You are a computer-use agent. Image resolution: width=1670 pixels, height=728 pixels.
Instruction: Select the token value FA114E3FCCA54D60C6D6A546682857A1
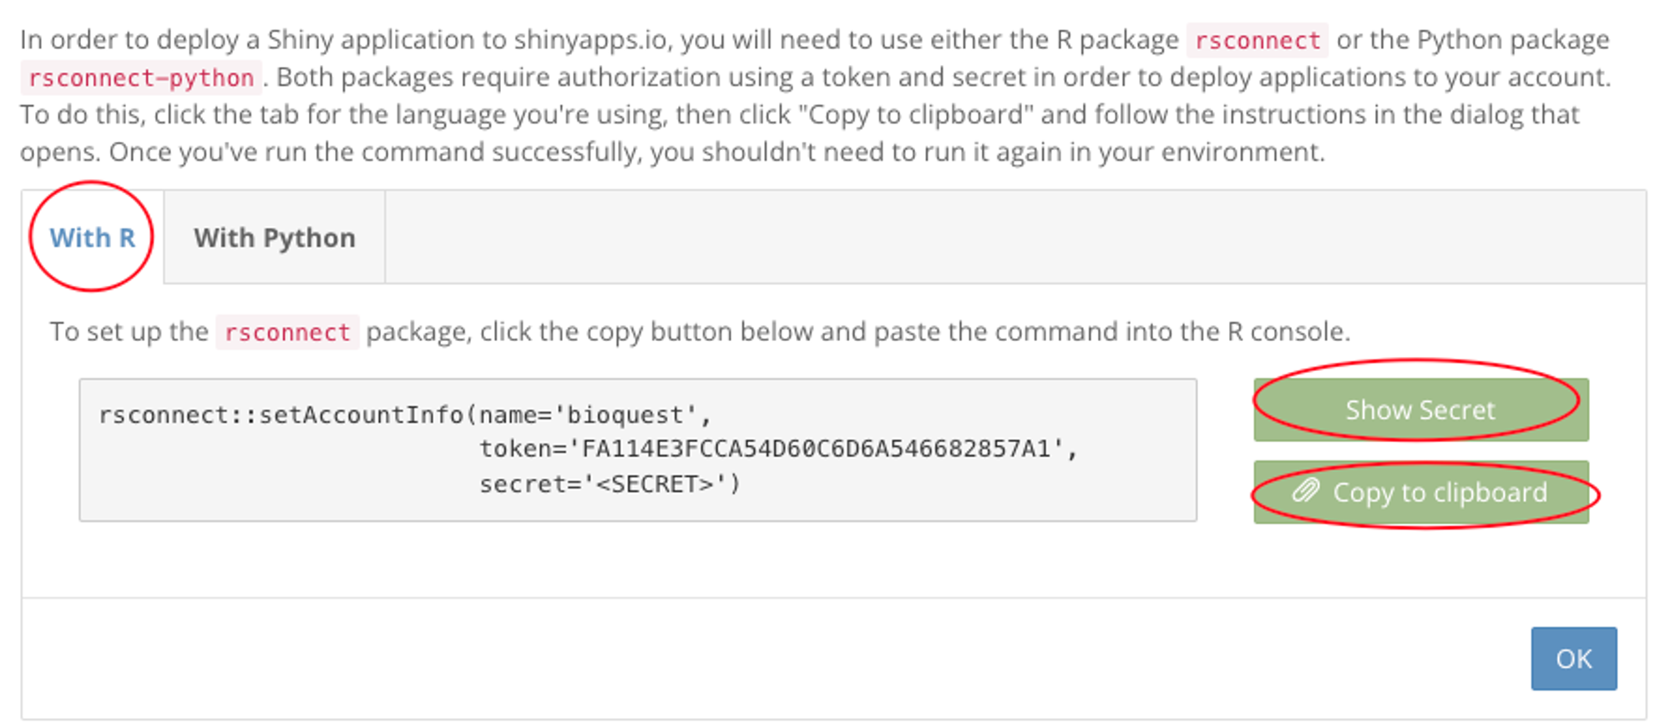(816, 449)
